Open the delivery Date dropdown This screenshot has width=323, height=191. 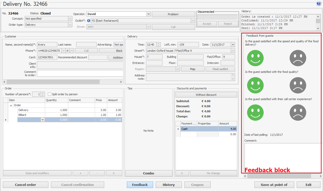point(233,45)
